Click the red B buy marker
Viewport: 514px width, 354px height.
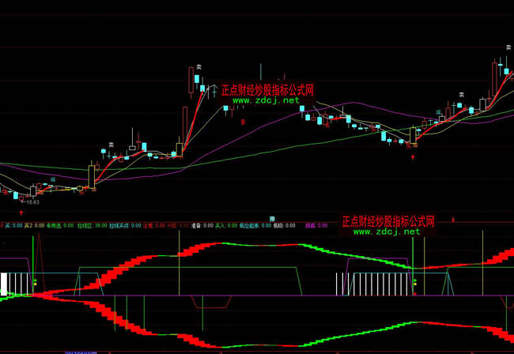243,122
